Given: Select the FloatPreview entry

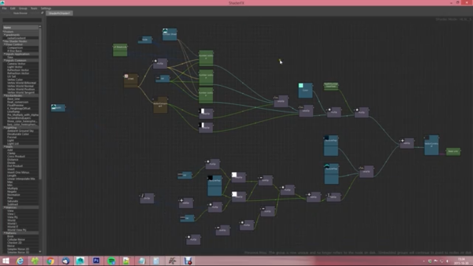Looking at the screenshot, I should point(15,105).
